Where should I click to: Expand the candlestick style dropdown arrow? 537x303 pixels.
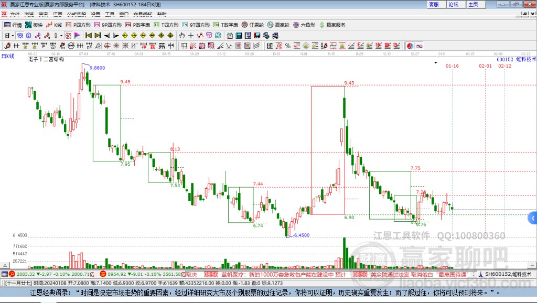tap(61, 35)
